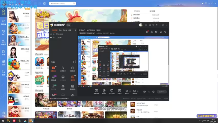Screen dimensions: 218x123
Task: Expand microphone options arrow
Action: pyautogui.click(x=130, y=91)
